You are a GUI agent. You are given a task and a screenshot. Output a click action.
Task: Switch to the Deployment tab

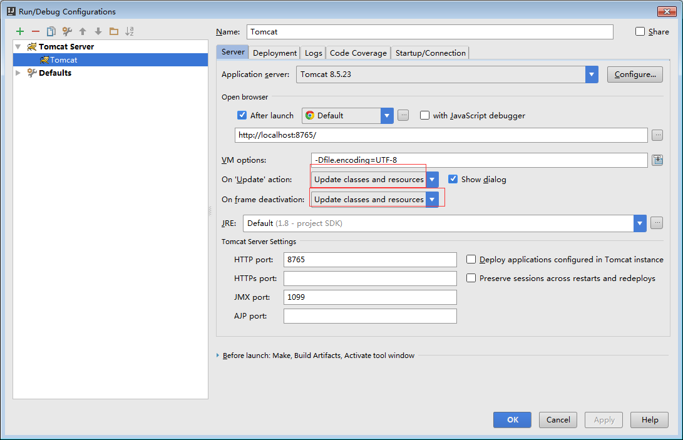(x=275, y=53)
